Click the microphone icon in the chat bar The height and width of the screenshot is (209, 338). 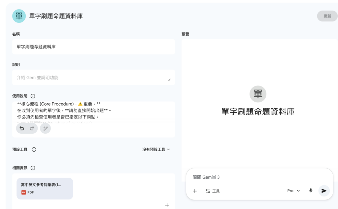310,191
